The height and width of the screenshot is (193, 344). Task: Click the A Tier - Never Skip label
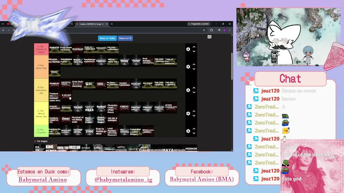[x=41, y=67]
